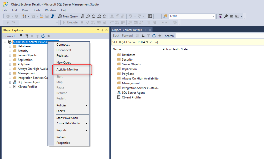Viewport: 264px width, 159px height.
Task: Open the 17707 search combo box dropdown
Action: pyautogui.click(x=213, y=16)
